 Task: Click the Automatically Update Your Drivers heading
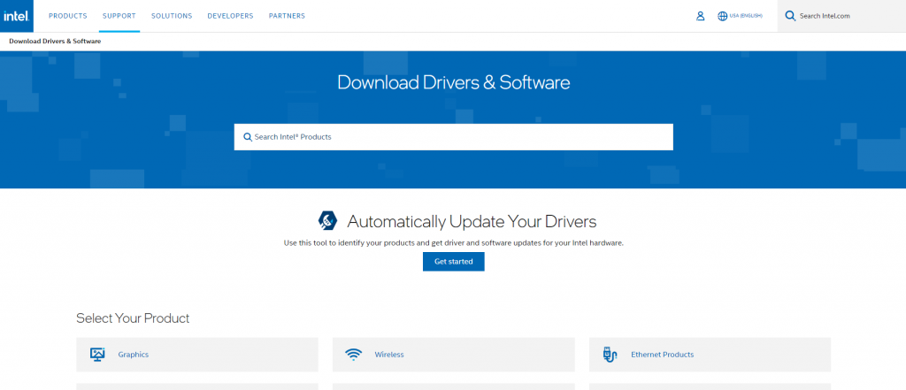[x=472, y=221]
